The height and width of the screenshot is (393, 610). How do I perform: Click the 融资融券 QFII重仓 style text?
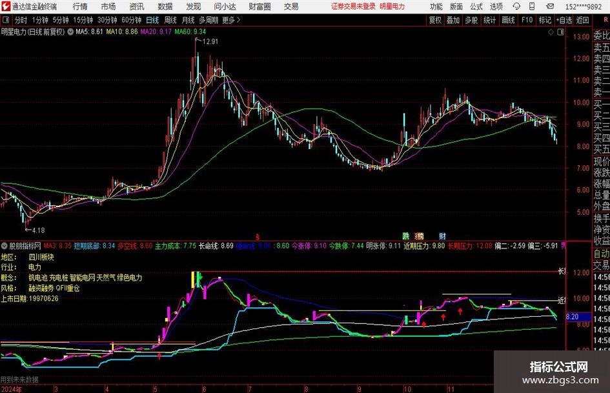click(54, 288)
